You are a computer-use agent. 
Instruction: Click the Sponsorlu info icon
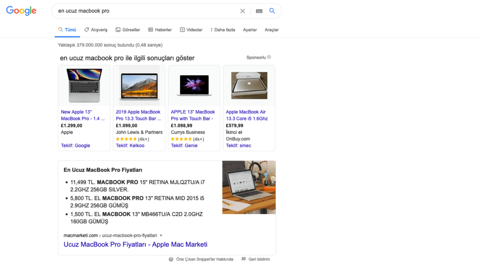269,57
